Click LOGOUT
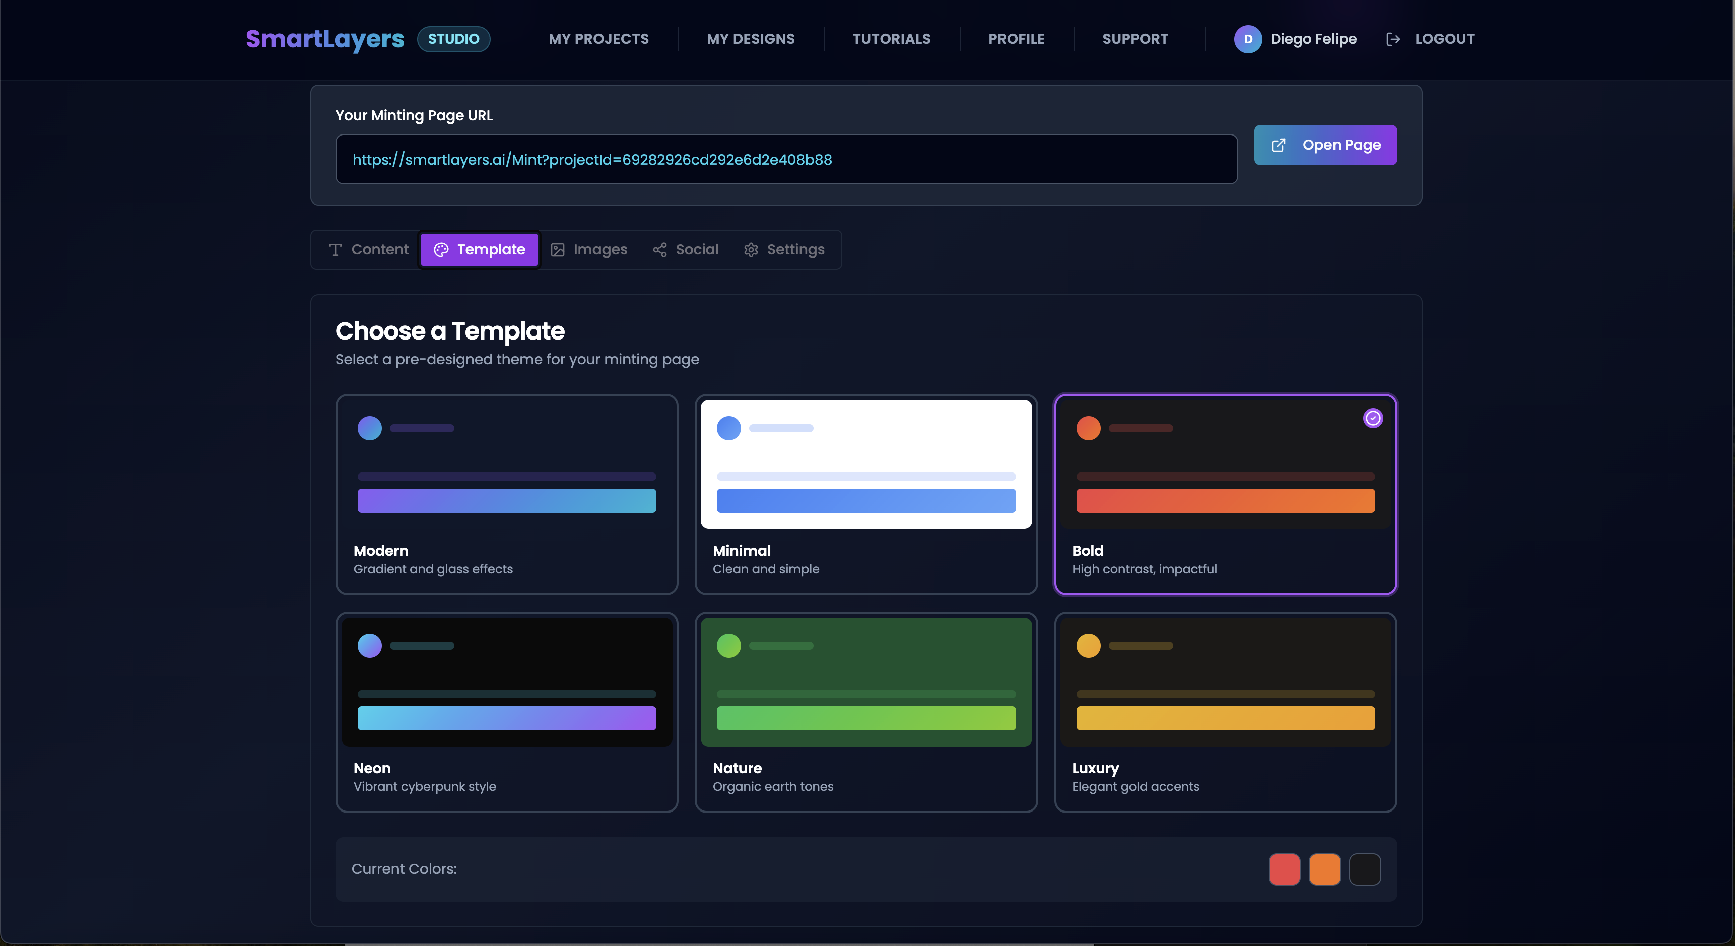The height and width of the screenshot is (946, 1735). (x=1444, y=38)
